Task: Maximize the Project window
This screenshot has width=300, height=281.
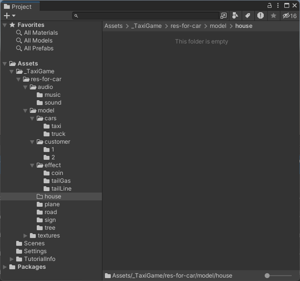Action: [x=287, y=5]
